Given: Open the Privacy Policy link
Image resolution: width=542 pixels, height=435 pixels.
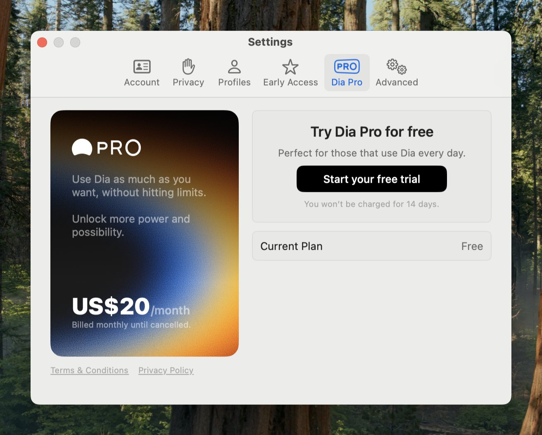Looking at the screenshot, I should coord(166,370).
